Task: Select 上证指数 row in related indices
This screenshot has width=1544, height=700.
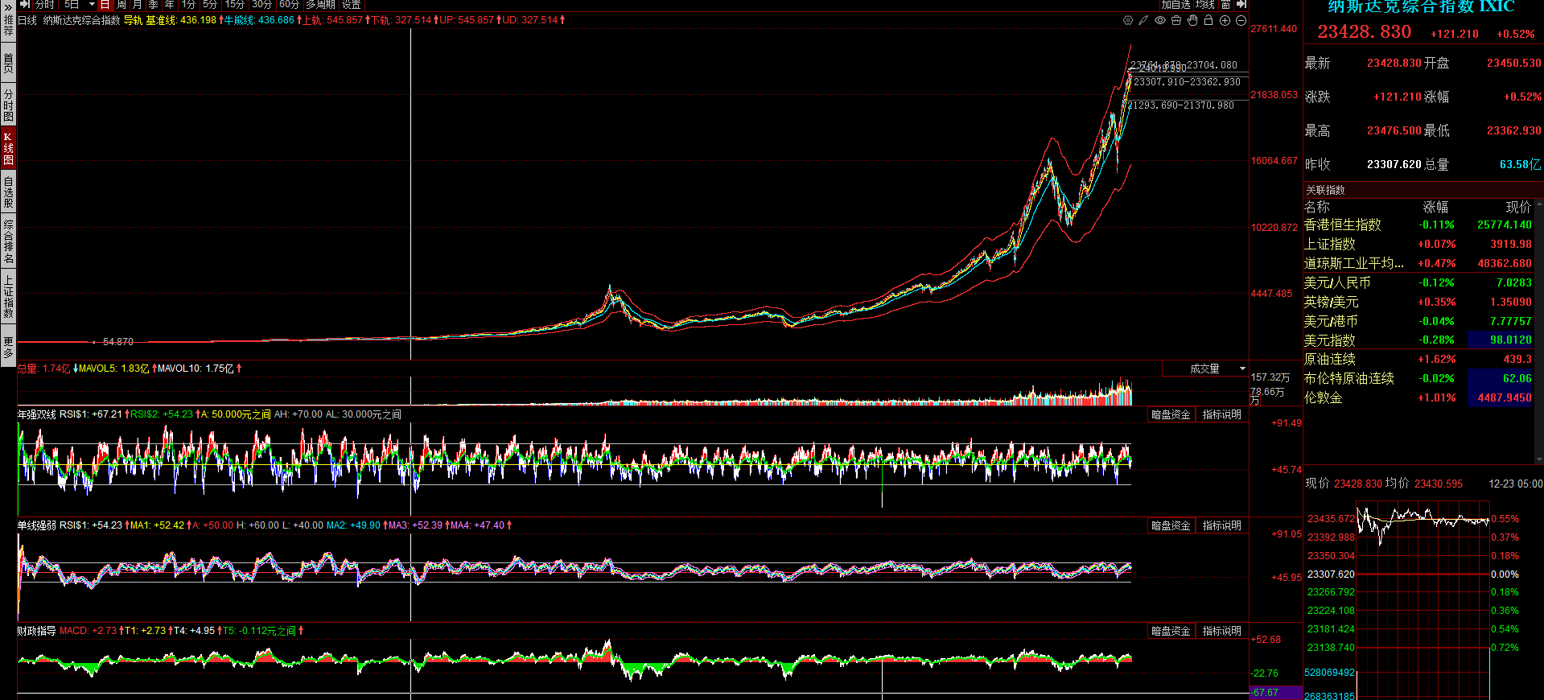Action: coord(1418,244)
